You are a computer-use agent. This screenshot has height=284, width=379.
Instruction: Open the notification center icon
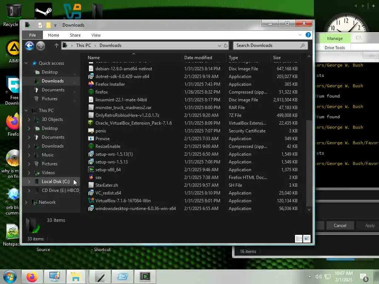coord(363,277)
